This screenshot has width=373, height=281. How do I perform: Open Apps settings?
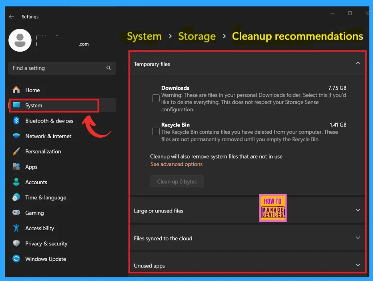[62, 167]
